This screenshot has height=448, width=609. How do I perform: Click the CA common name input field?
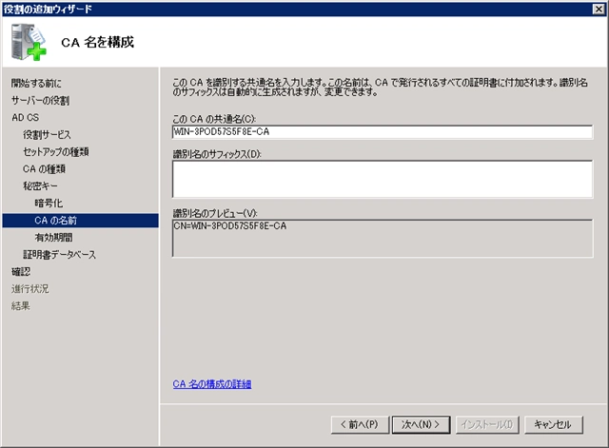pyautogui.click(x=383, y=131)
